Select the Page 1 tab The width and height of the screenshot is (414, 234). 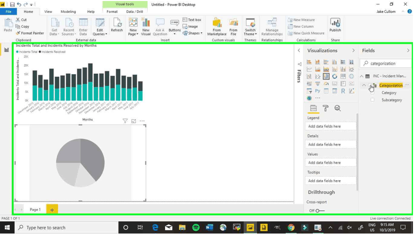(x=35, y=210)
